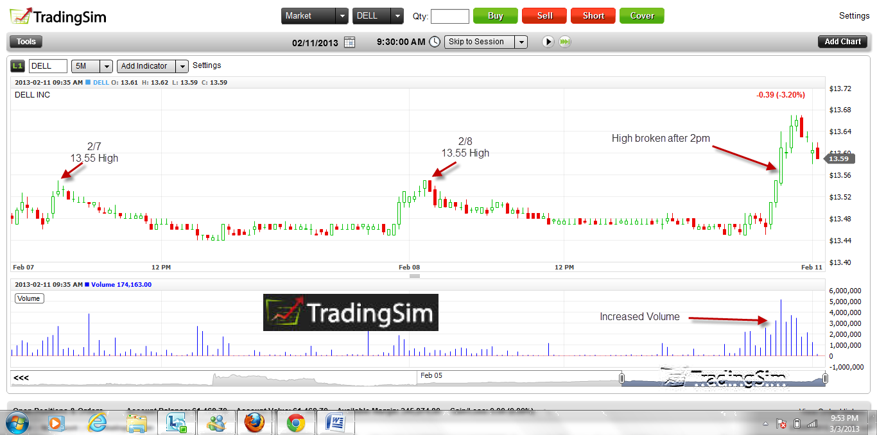The image size is (877, 435).
Task: Click the chart scroll-back arrows (<<<)
Action: (x=21, y=378)
